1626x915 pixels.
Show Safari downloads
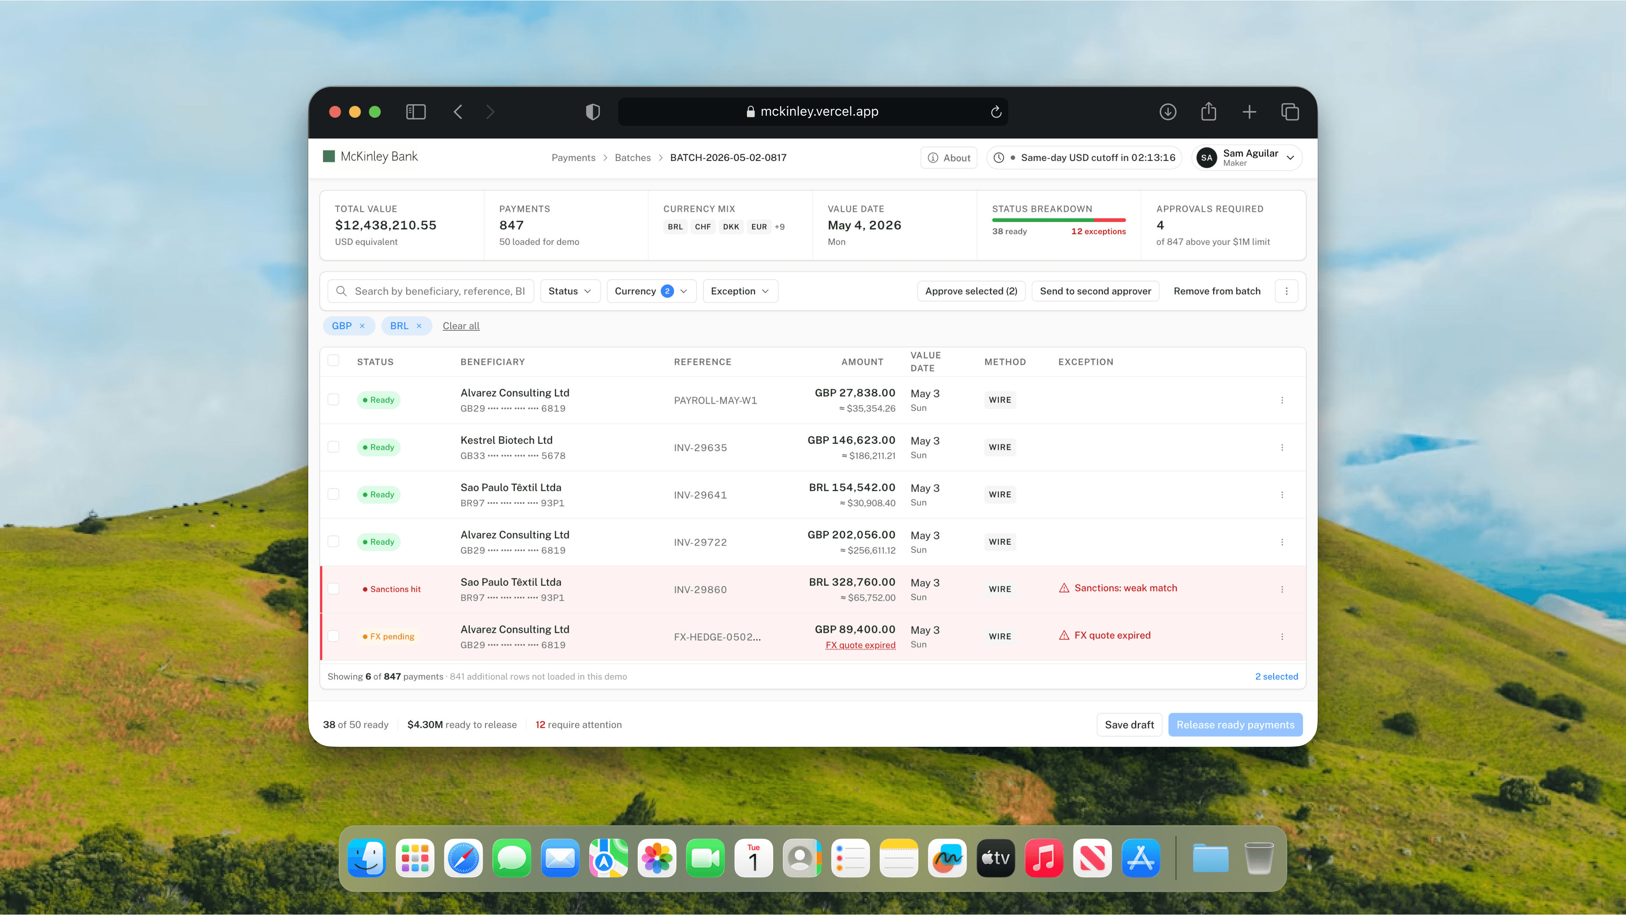[1168, 112]
